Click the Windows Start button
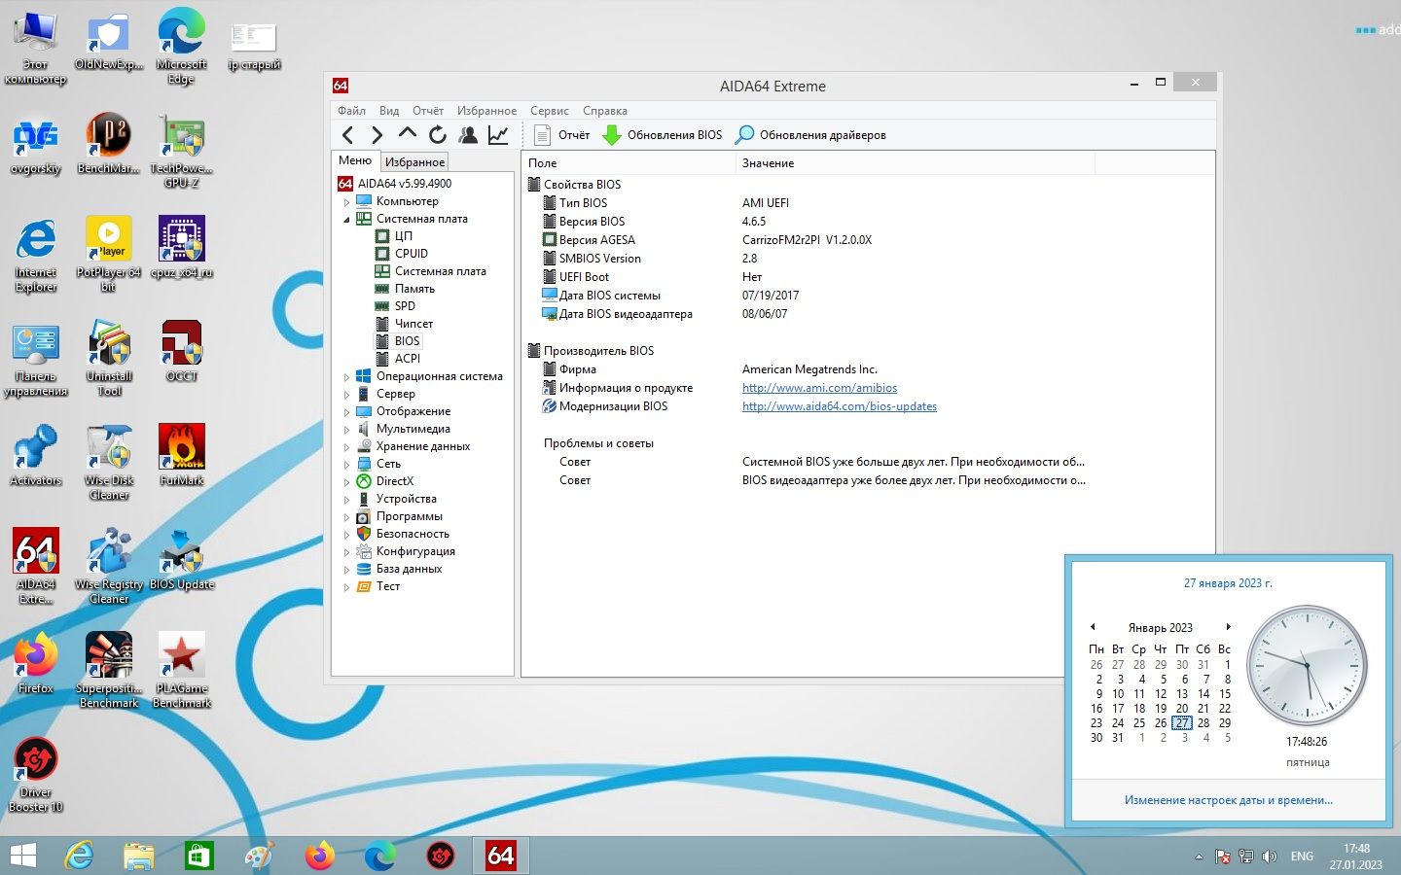Screen dimensions: 1401x875 23,856
